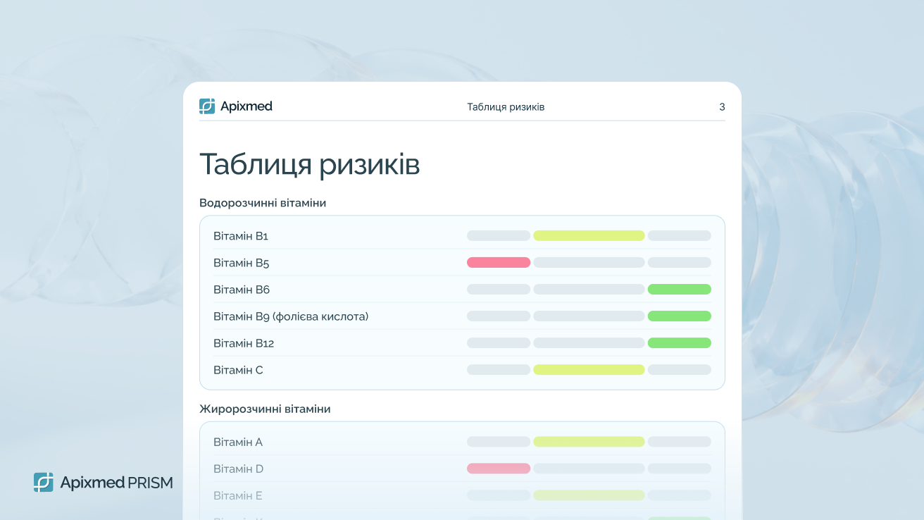The height and width of the screenshot is (520, 924).
Task: Select the 'Водорозчинні вітаміни' section label
Action: tap(263, 203)
